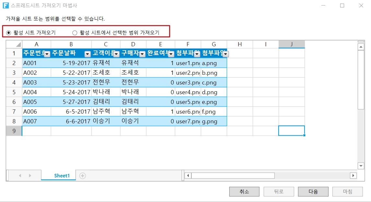Click horizontal scrollbar left arrow
The height and width of the screenshot is (202, 371).
(188, 175)
